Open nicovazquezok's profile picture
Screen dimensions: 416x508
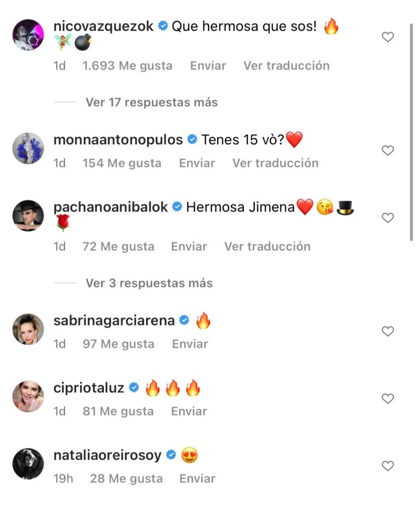(x=28, y=35)
